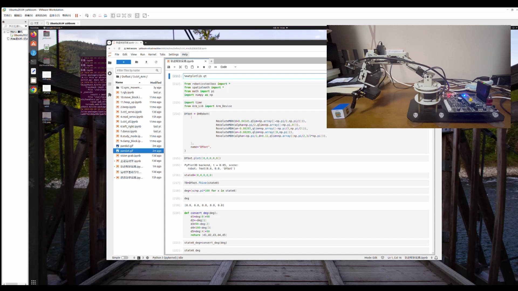This screenshot has width=518, height=291.
Task: Run the selected cell with the play icon
Action: [198, 67]
